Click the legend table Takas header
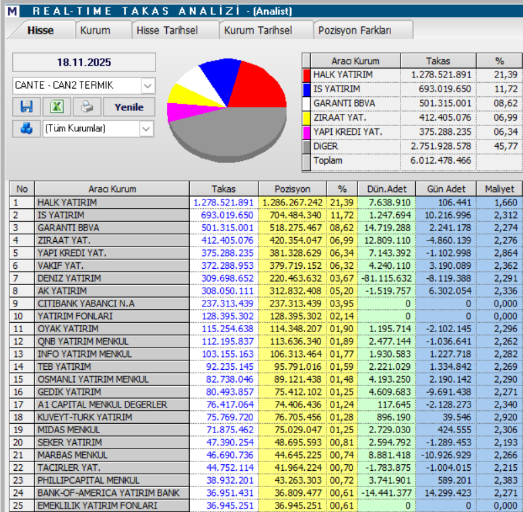The image size is (523, 512). tap(438, 61)
